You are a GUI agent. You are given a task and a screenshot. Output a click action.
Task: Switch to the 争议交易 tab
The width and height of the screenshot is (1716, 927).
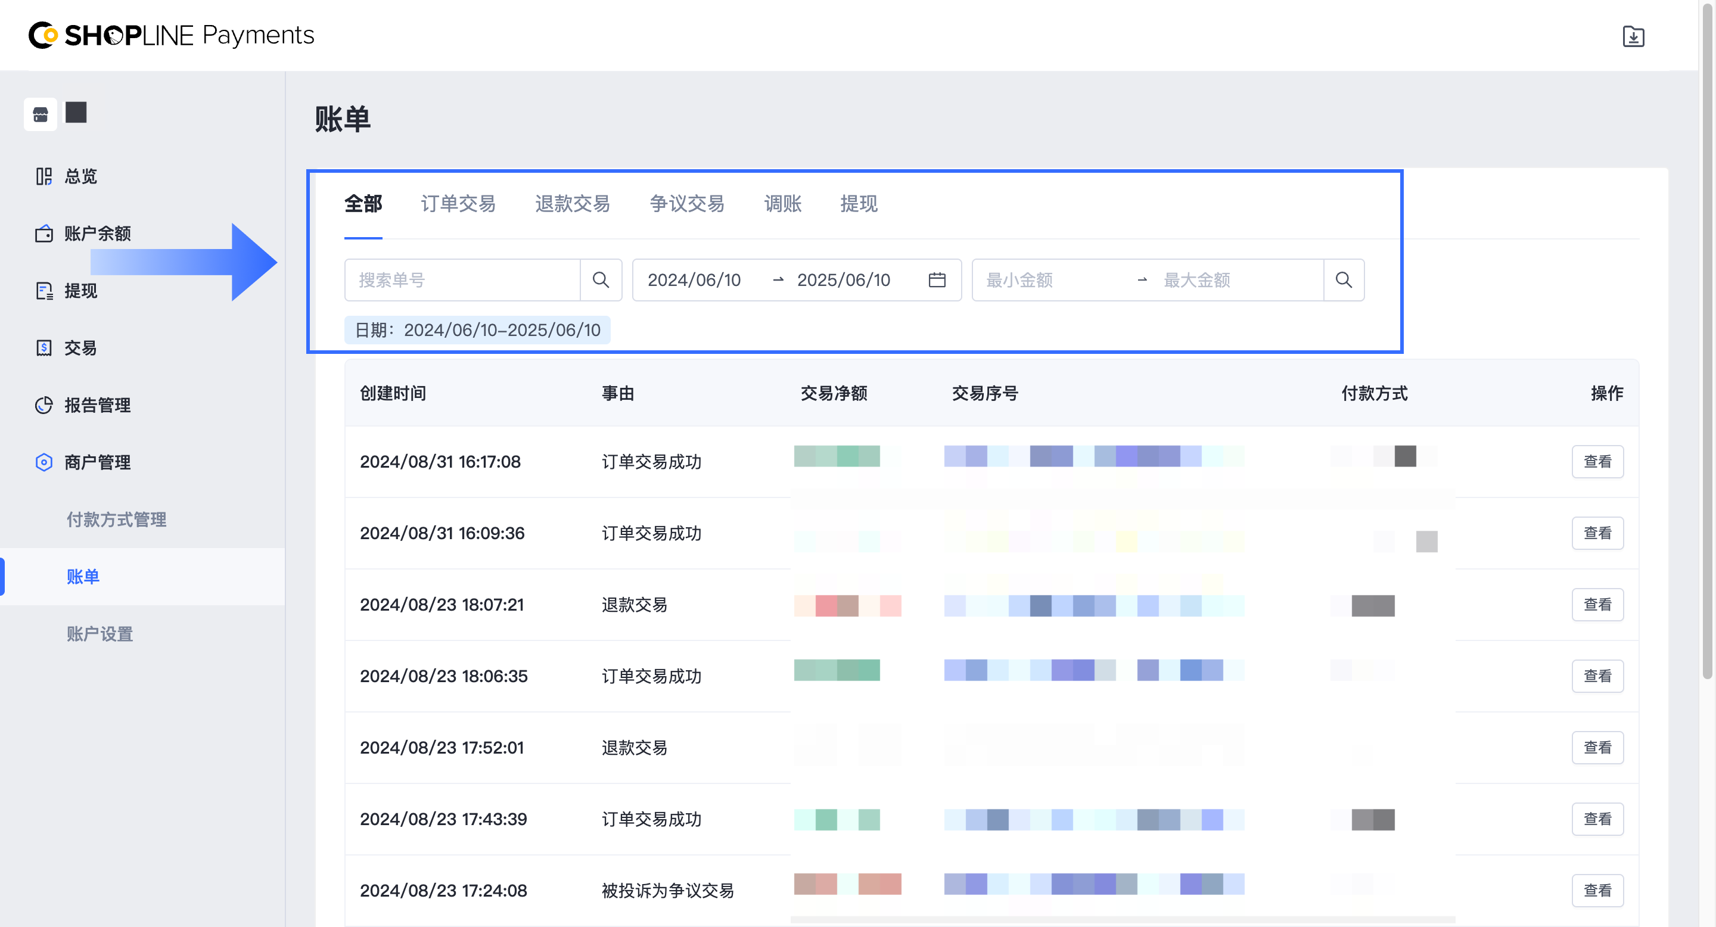click(687, 204)
